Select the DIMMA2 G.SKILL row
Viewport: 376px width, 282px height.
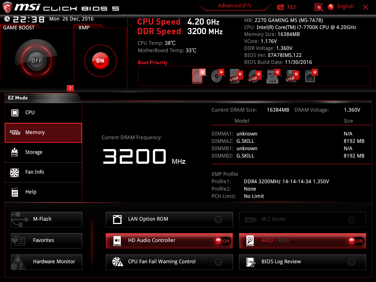pos(288,141)
